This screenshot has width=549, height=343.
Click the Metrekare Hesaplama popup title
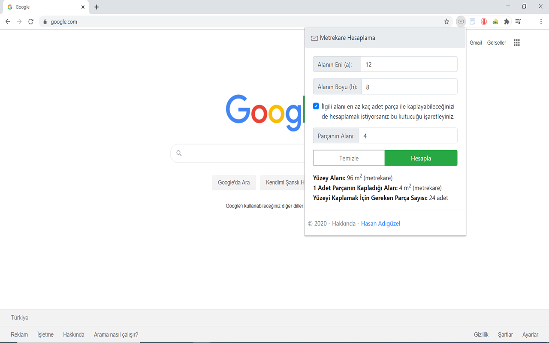click(x=347, y=38)
